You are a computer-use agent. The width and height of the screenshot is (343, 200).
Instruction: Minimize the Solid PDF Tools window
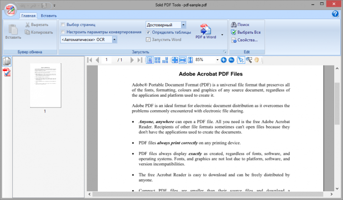(x=313, y=4)
